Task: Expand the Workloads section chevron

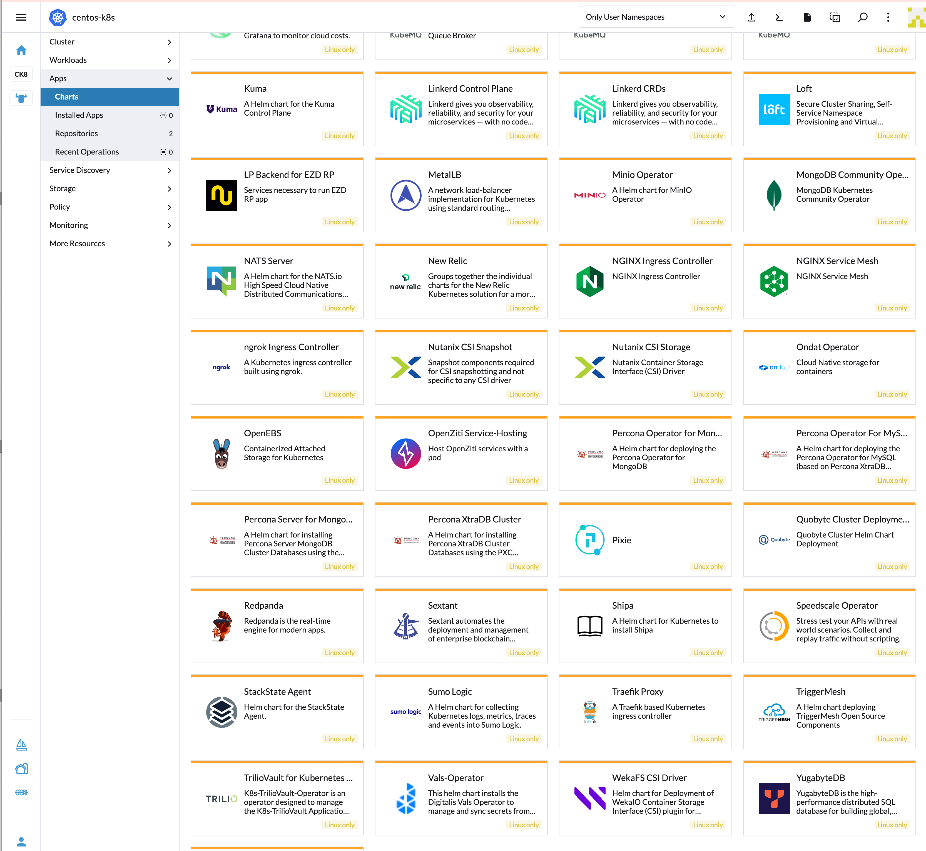Action: pyautogui.click(x=170, y=60)
